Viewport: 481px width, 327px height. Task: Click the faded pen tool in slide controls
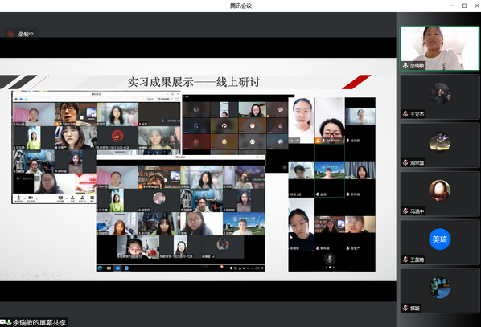pos(25,276)
